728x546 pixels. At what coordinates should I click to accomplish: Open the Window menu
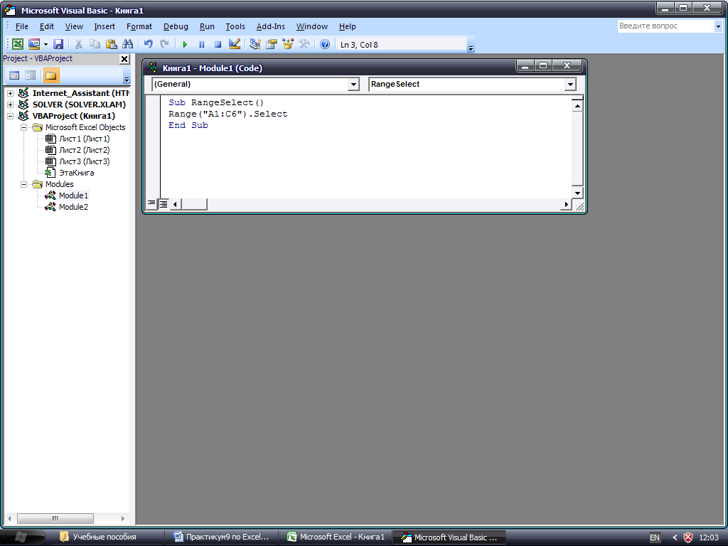point(312,26)
